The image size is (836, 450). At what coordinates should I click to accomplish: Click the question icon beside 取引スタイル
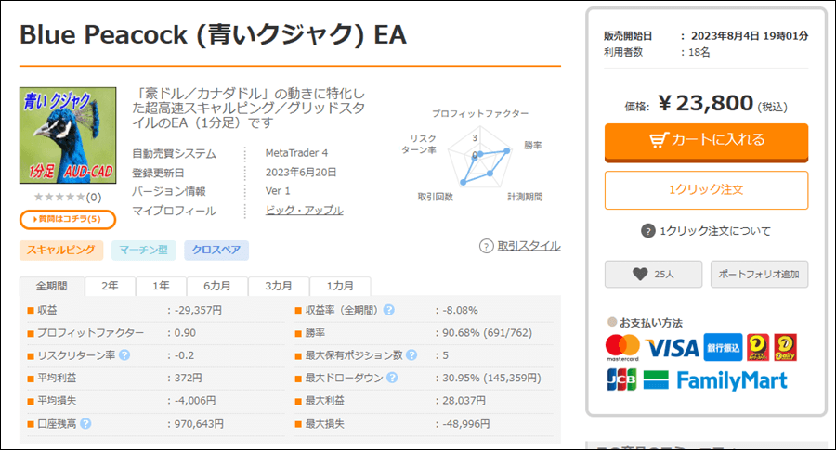click(x=486, y=246)
